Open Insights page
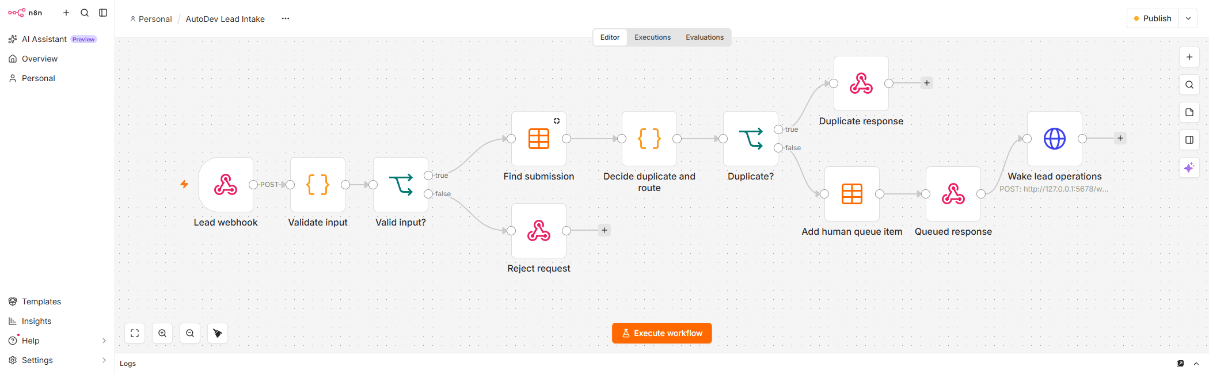Image resolution: width=1209 pixels, height=374 pixels. (36, 321)
